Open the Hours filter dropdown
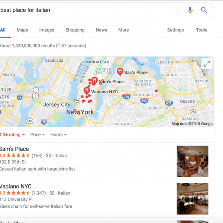This screenshot has width=223, height=223. (58, 135)
